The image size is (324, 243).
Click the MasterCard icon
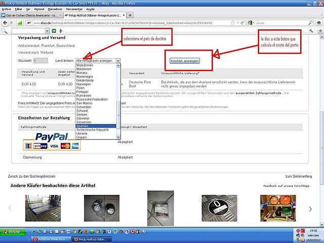(x=65, y=146)
